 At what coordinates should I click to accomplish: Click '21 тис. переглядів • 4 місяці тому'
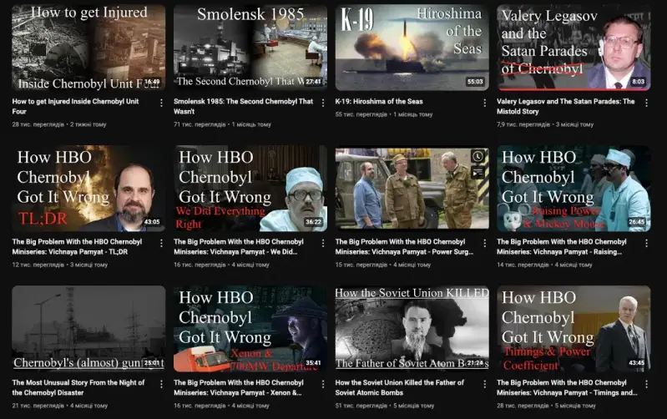[59, 406]
